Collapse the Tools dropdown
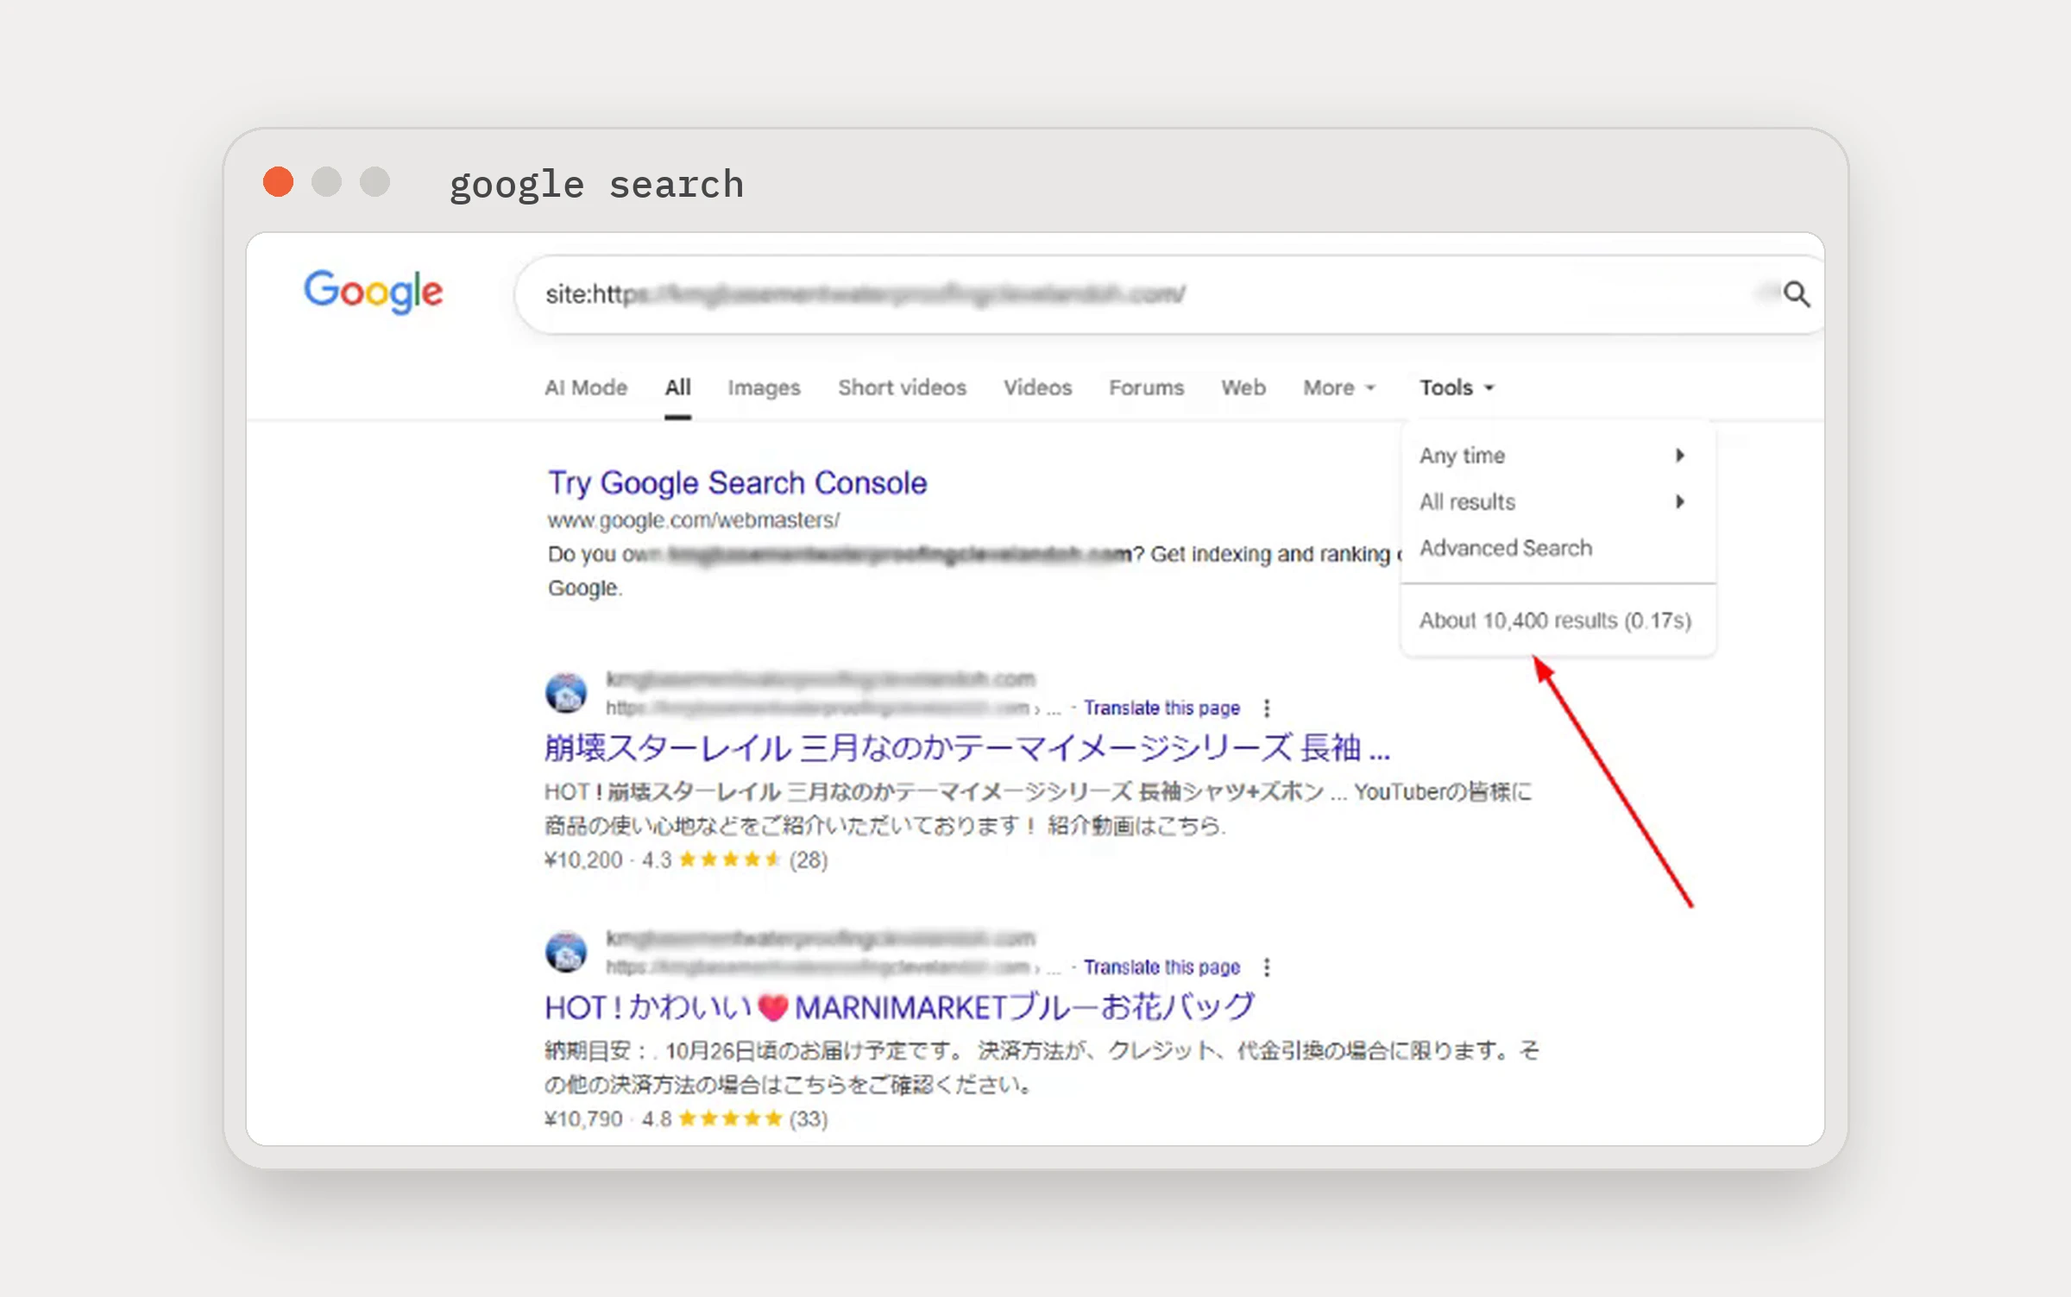2071x1297 pixels. tap(1456, 387)
